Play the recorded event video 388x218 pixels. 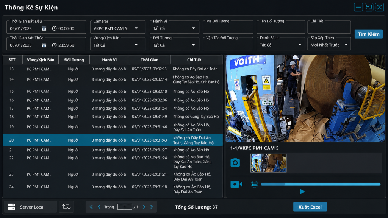[302, 192]
